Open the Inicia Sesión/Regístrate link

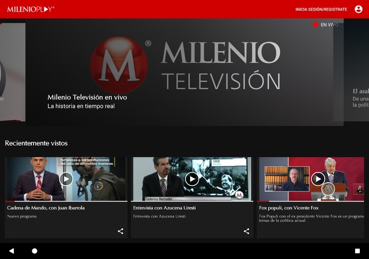click(x=321, y=9)
